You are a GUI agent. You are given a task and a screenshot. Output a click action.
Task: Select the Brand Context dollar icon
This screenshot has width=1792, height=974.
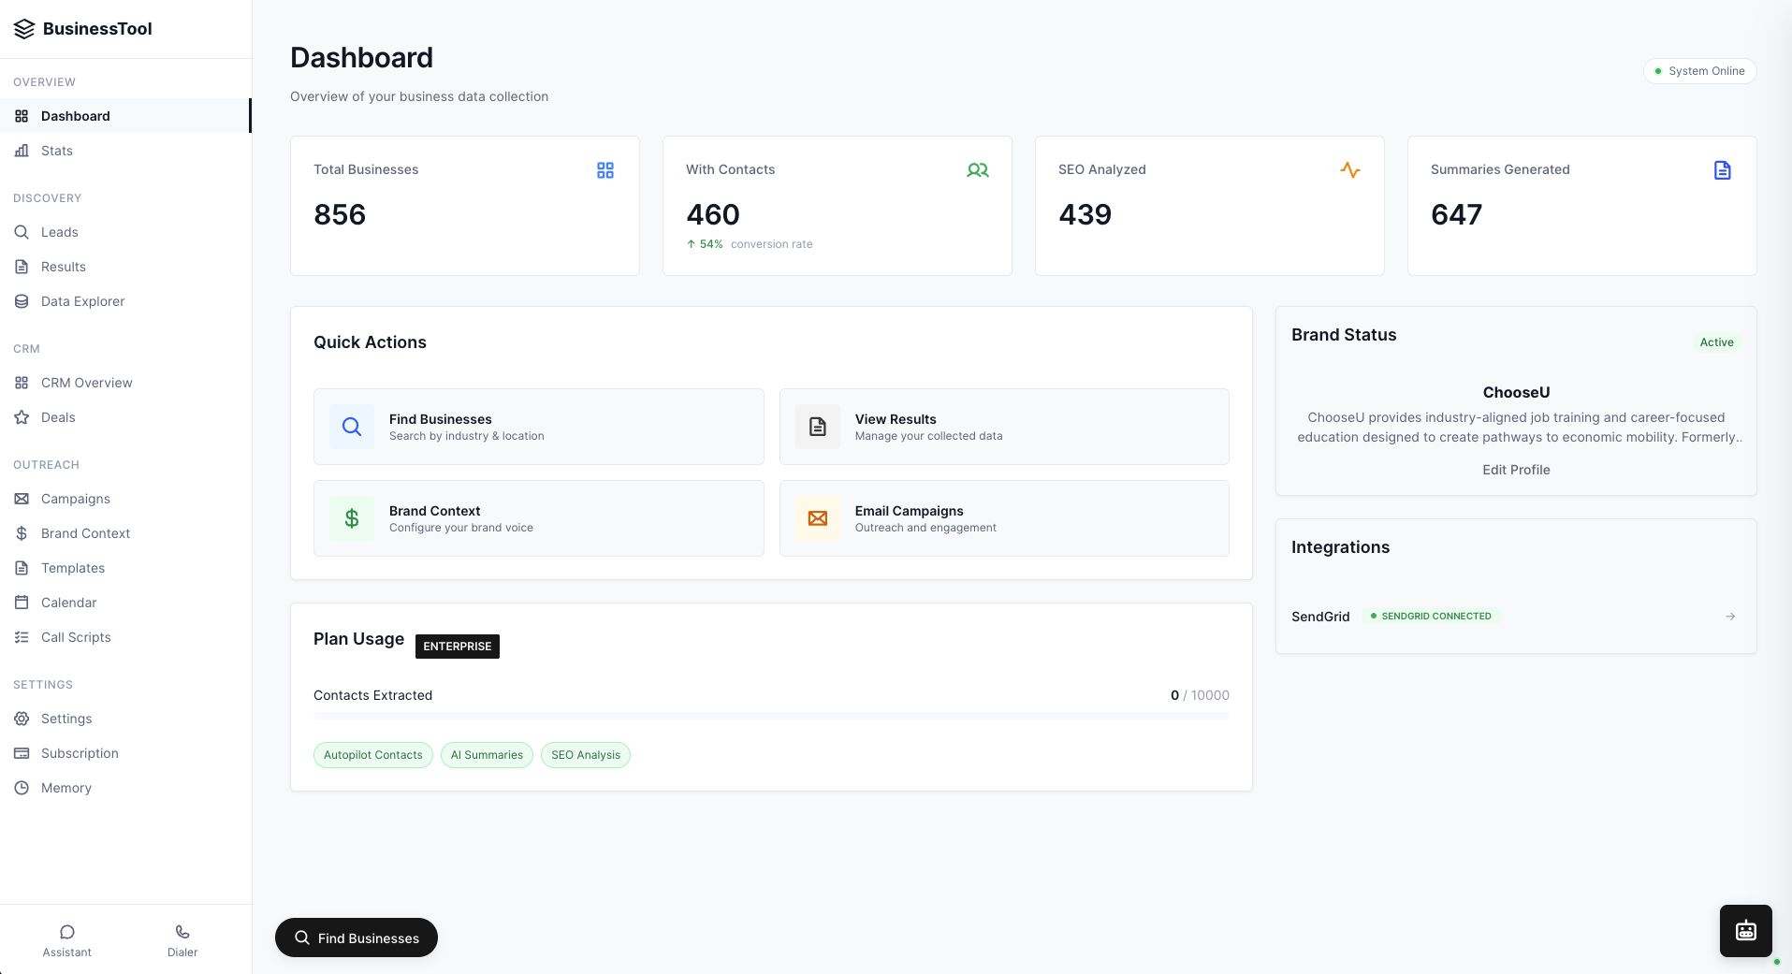(22, 533)
